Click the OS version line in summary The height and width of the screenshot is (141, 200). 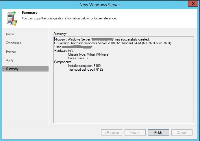pyautogui.click(x=113, y=43)
